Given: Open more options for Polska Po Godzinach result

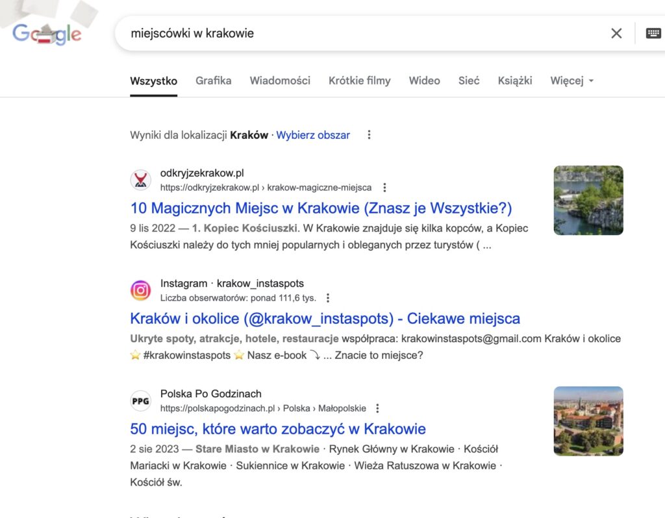Looking at the screenshot, I should (377, 408).
